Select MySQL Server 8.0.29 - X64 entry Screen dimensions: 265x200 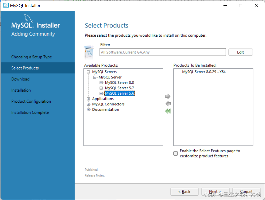(204, 72)
